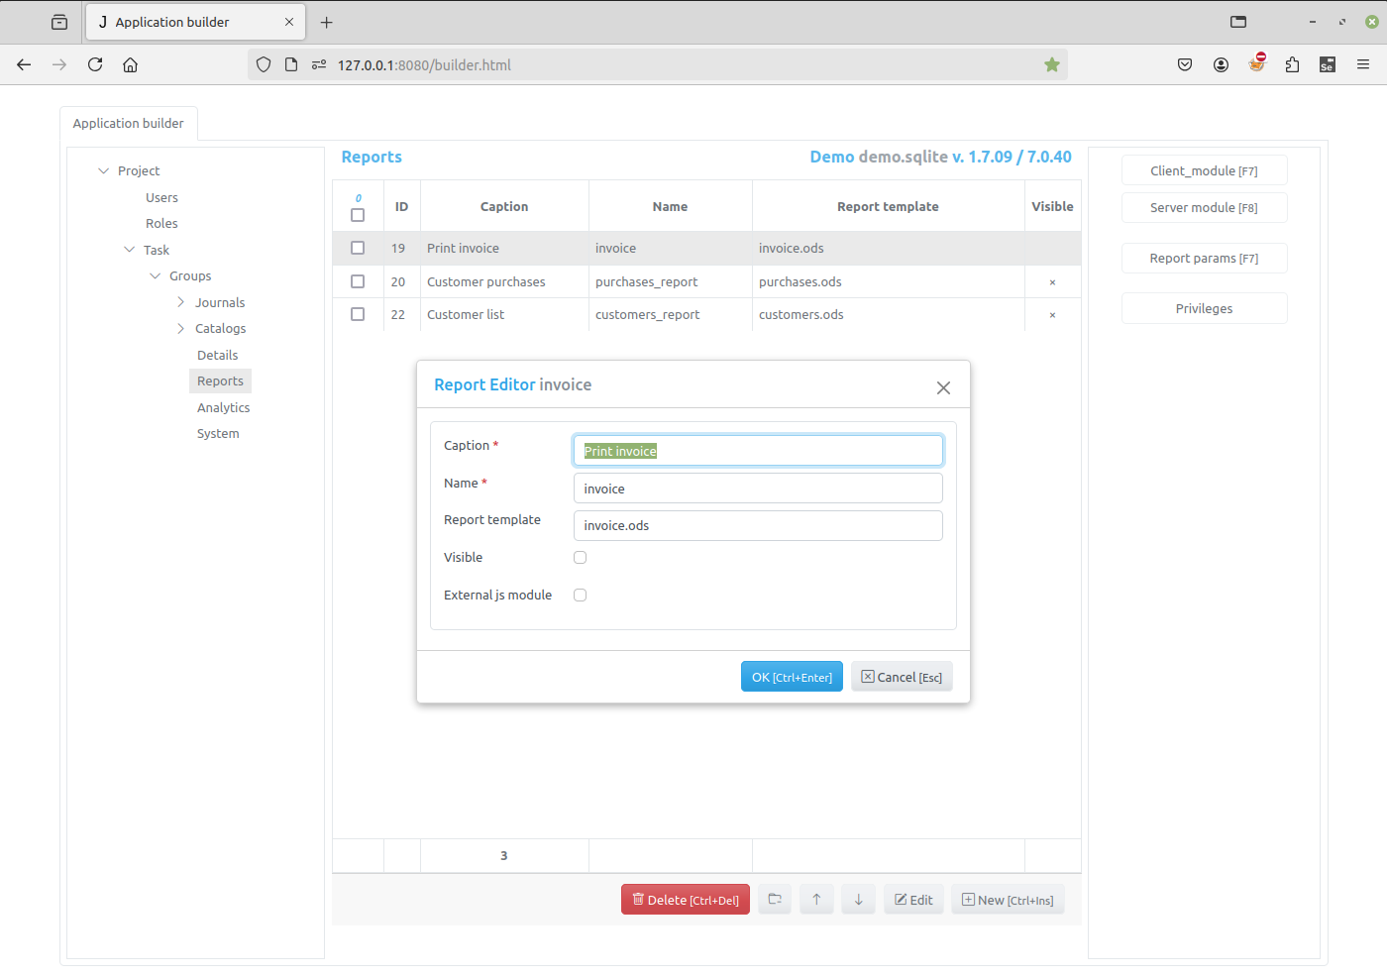The image size is (1387, 978).
Task: Check the External js module option
Action: pyautogui.click(x=580, y=595)
